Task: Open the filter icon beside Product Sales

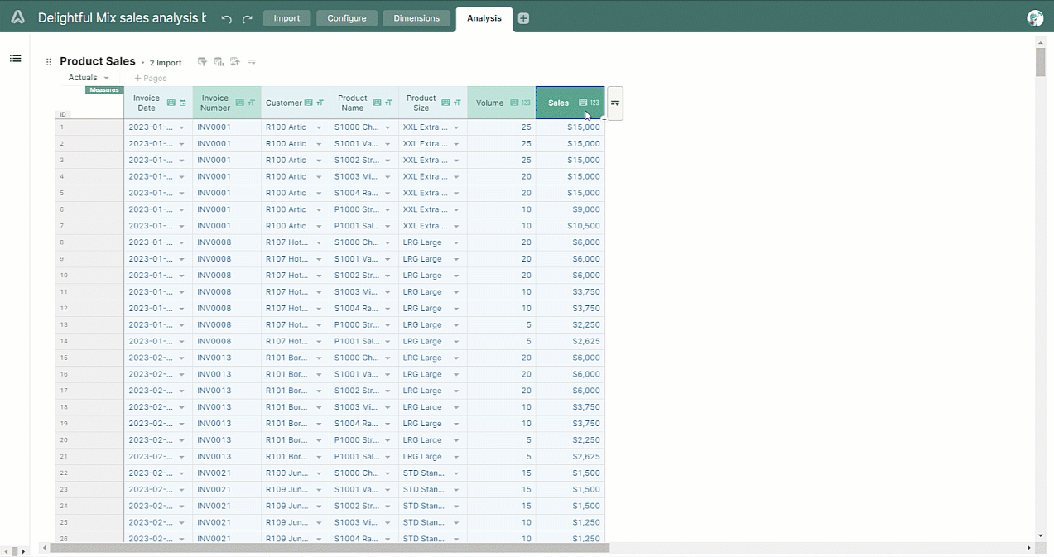Action: 202,61
